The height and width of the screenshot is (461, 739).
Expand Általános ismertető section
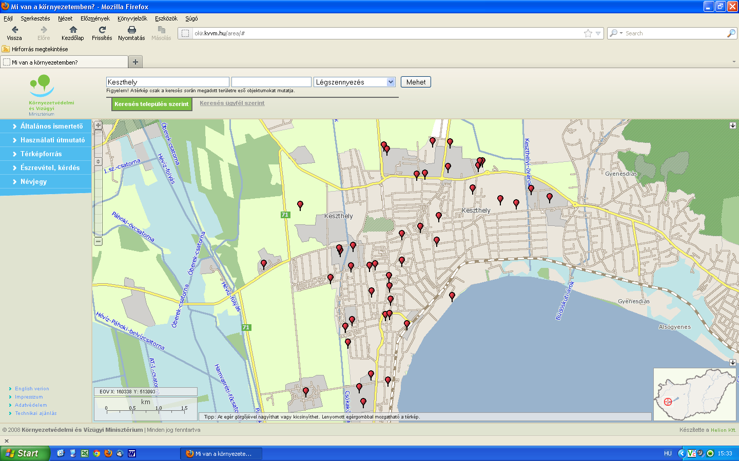(x=46, y=126)
